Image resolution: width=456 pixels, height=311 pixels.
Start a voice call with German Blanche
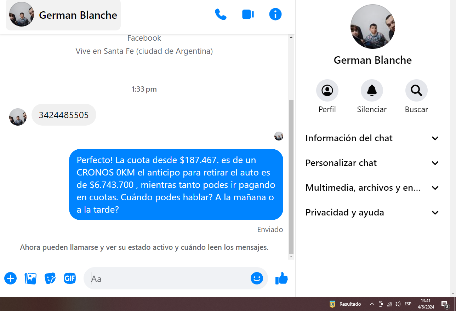point(221,15)
